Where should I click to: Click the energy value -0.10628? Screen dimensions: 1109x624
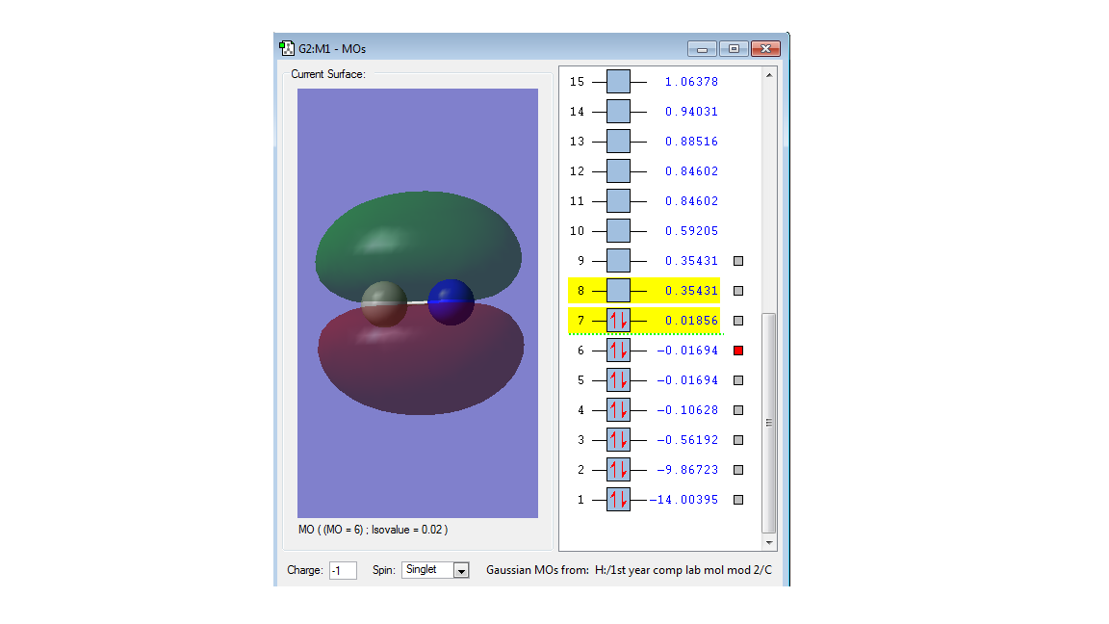point(687,409)
